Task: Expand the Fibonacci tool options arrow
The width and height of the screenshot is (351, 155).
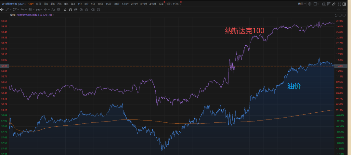Action: click(x=33, y=10)
